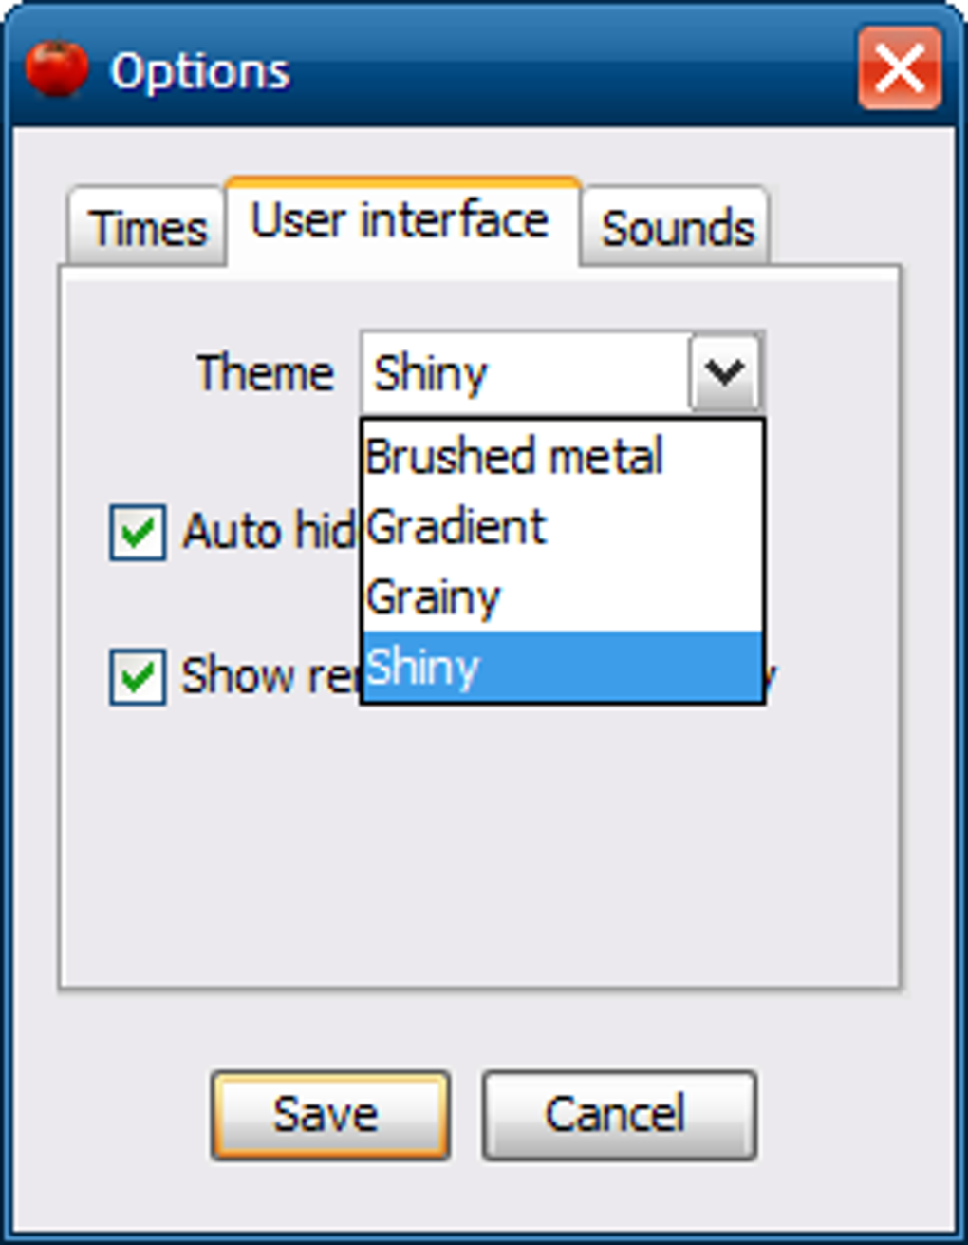Switch to the Times tab
The image size is (968, 1245).
[x=147, y=228]
